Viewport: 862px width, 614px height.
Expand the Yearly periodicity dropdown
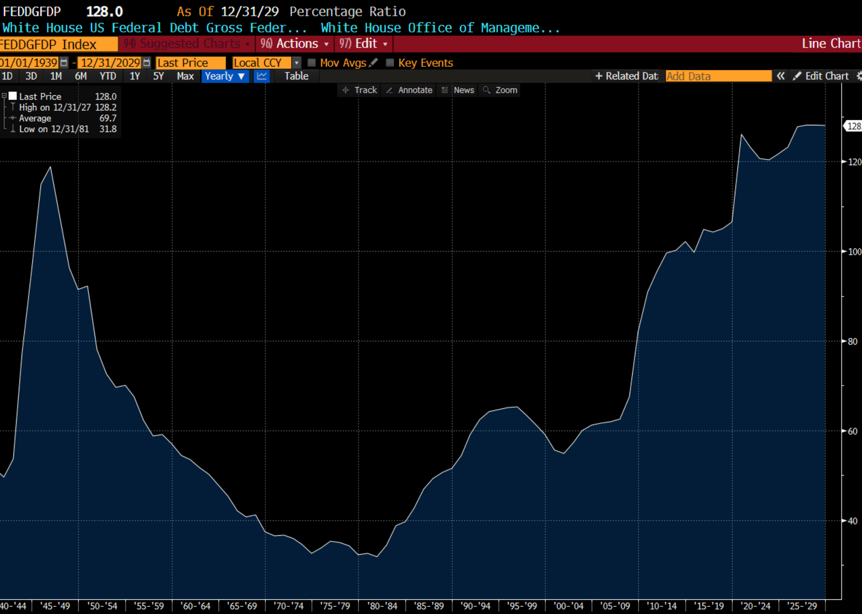[225, 76]
